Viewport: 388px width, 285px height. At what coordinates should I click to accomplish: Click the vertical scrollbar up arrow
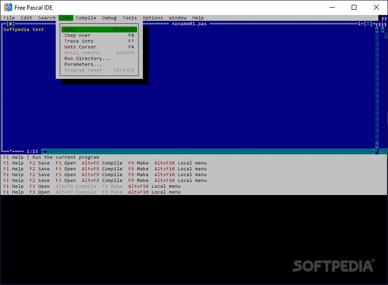point(377,29)
